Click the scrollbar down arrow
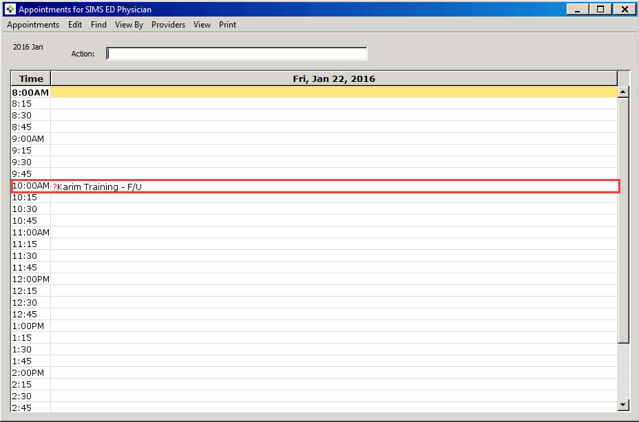639x422 pixels. 623,405
